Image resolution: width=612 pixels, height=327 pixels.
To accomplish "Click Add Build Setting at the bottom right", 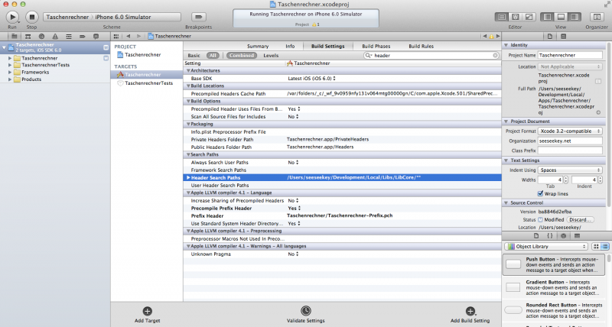I will pos(470,311).
